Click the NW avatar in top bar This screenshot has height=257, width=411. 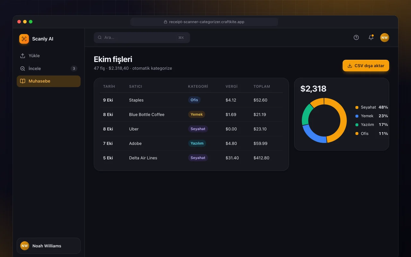coord(385,38)
